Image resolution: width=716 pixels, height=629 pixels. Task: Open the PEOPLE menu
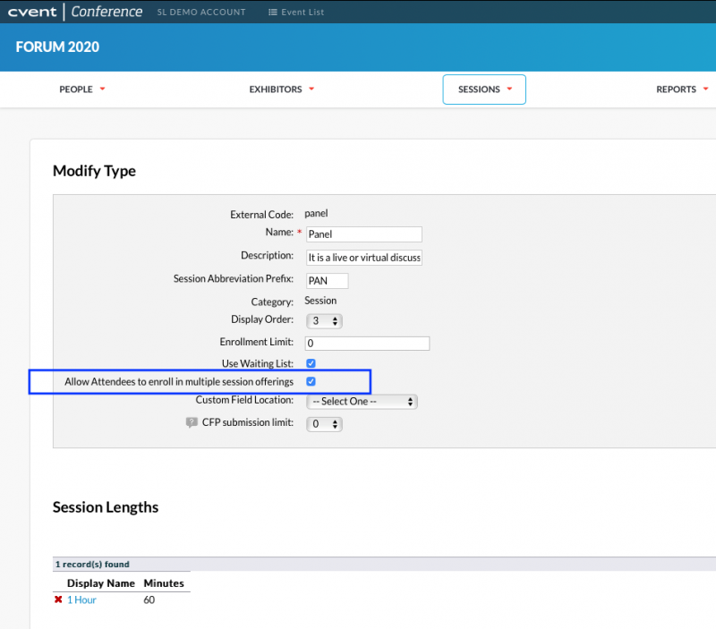click(82, 89)
